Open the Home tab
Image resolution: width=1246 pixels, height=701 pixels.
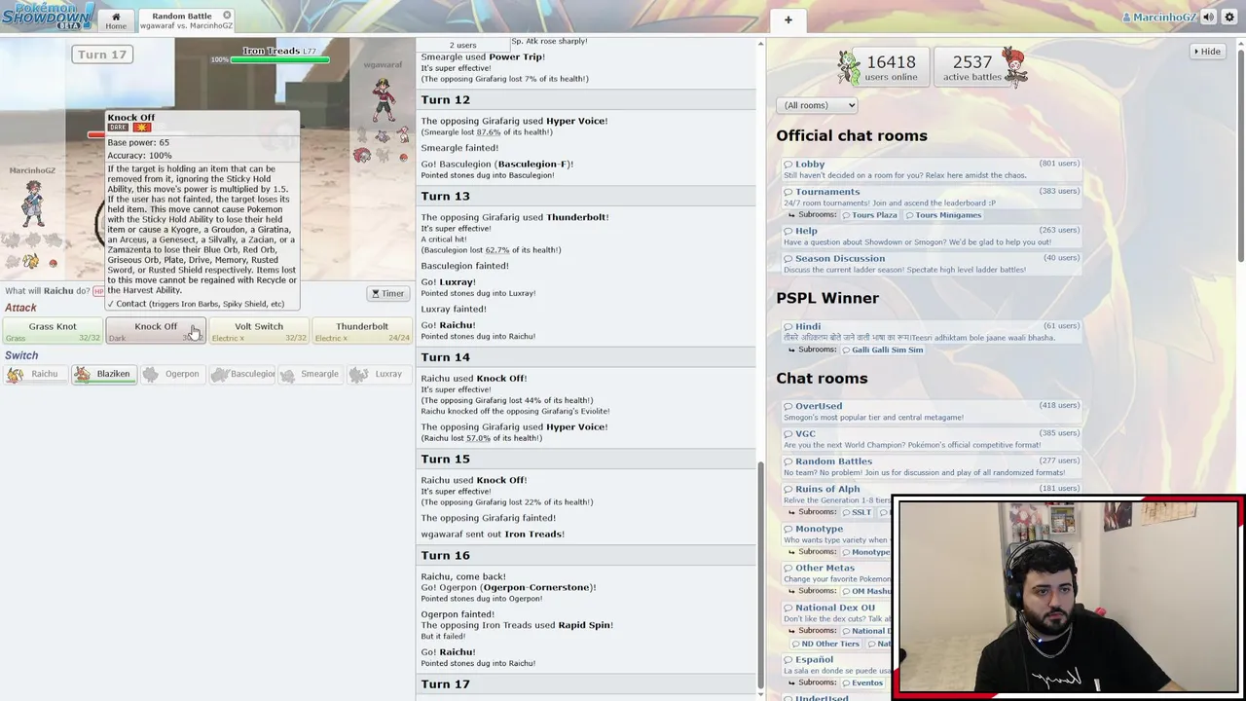(116, 19)
